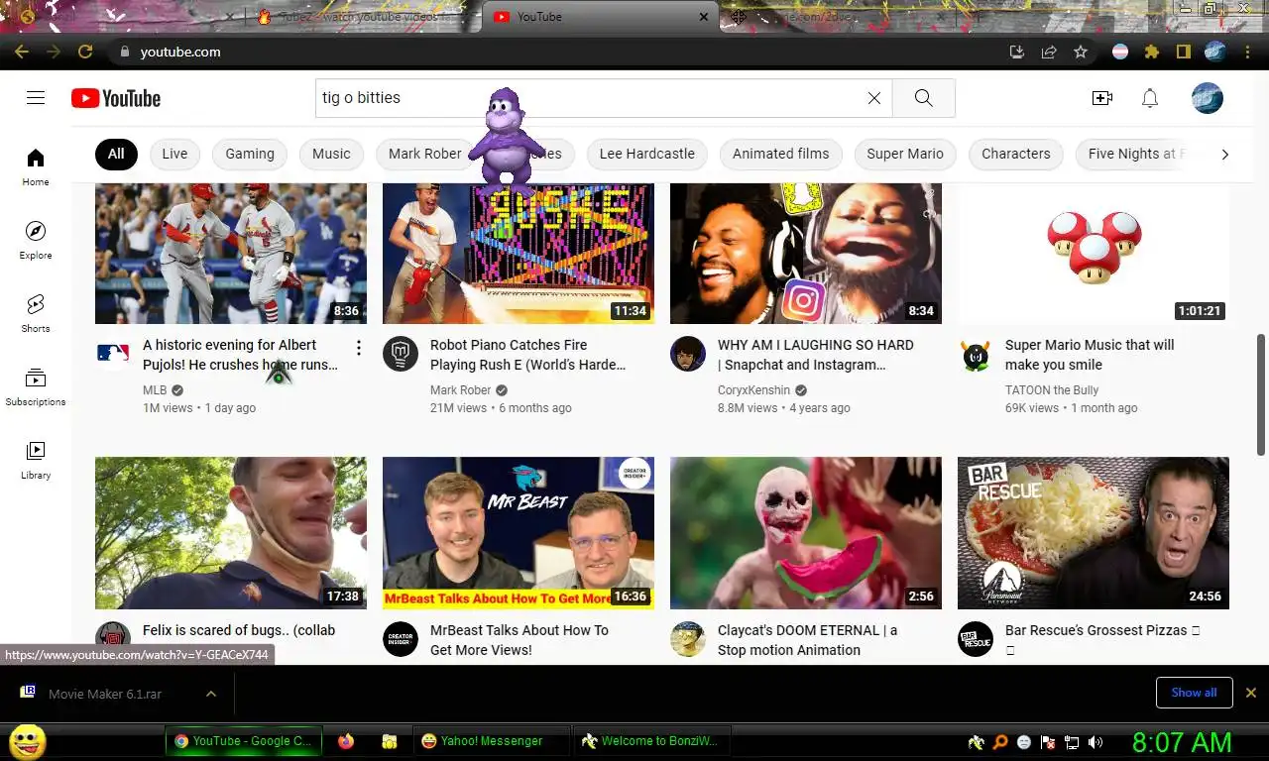Open Super Mario Music video title
The width and height of the screenshot is (1269, 761).
1090,355
